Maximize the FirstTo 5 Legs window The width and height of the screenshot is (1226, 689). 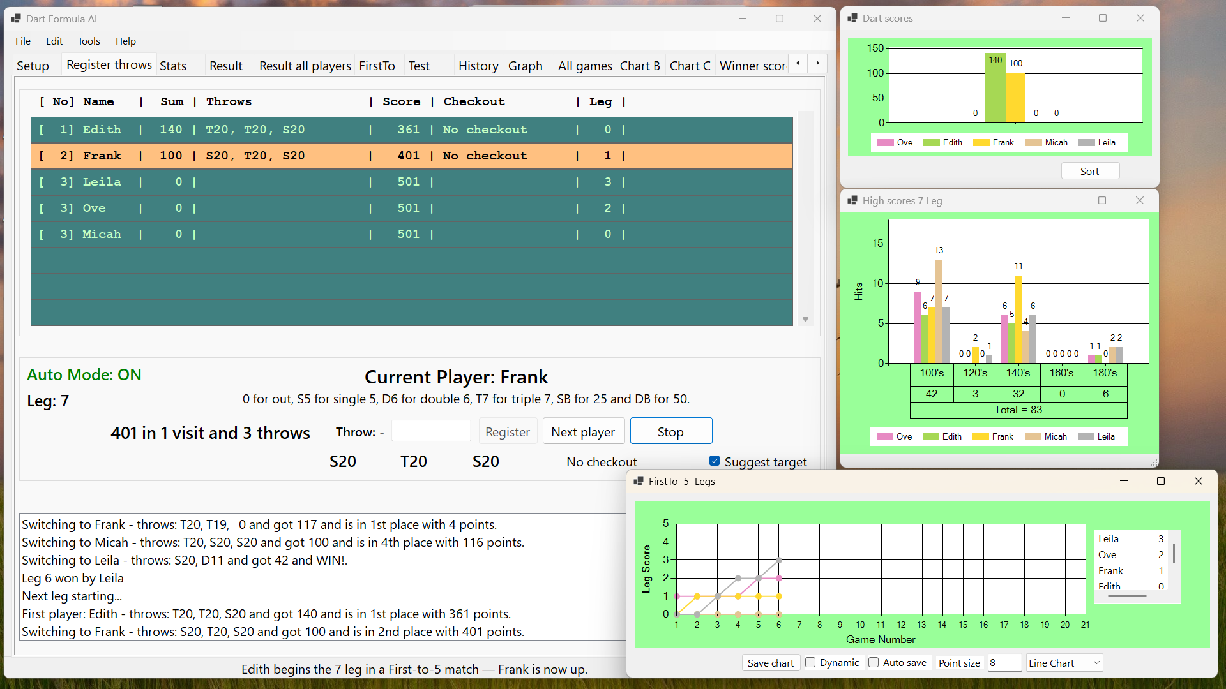pyautogui.click(x=1161, y=481)
